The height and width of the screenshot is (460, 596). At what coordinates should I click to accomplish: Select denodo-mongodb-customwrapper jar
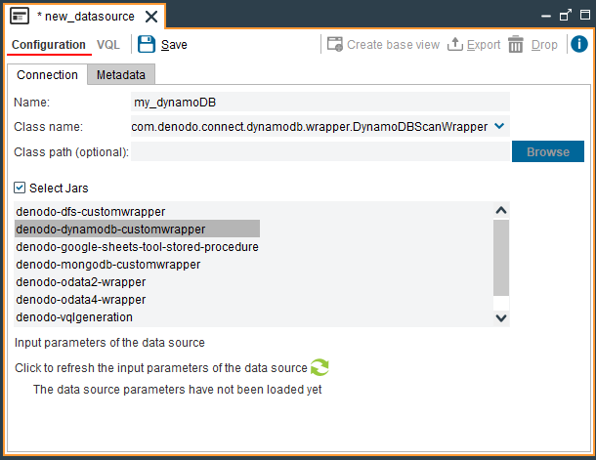tap(107, 265)
